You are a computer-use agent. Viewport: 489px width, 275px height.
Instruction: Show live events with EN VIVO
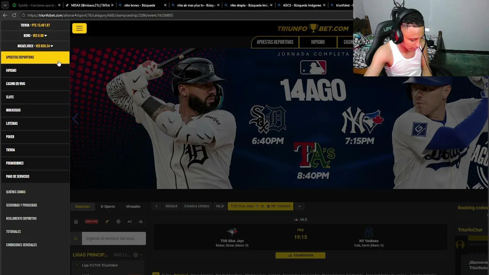pos(91,222)
